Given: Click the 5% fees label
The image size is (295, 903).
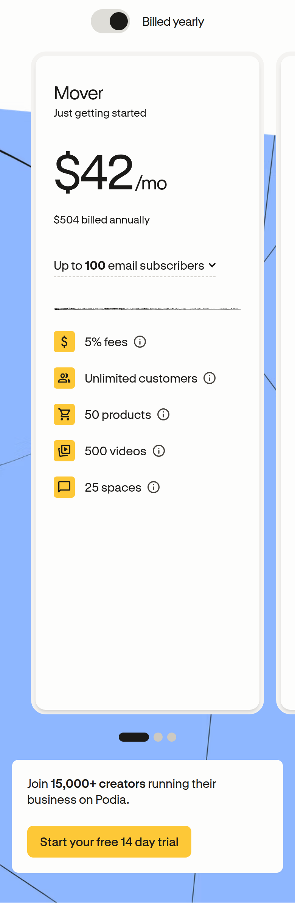Looking at the screenshot, I should [x=106, y=342].
